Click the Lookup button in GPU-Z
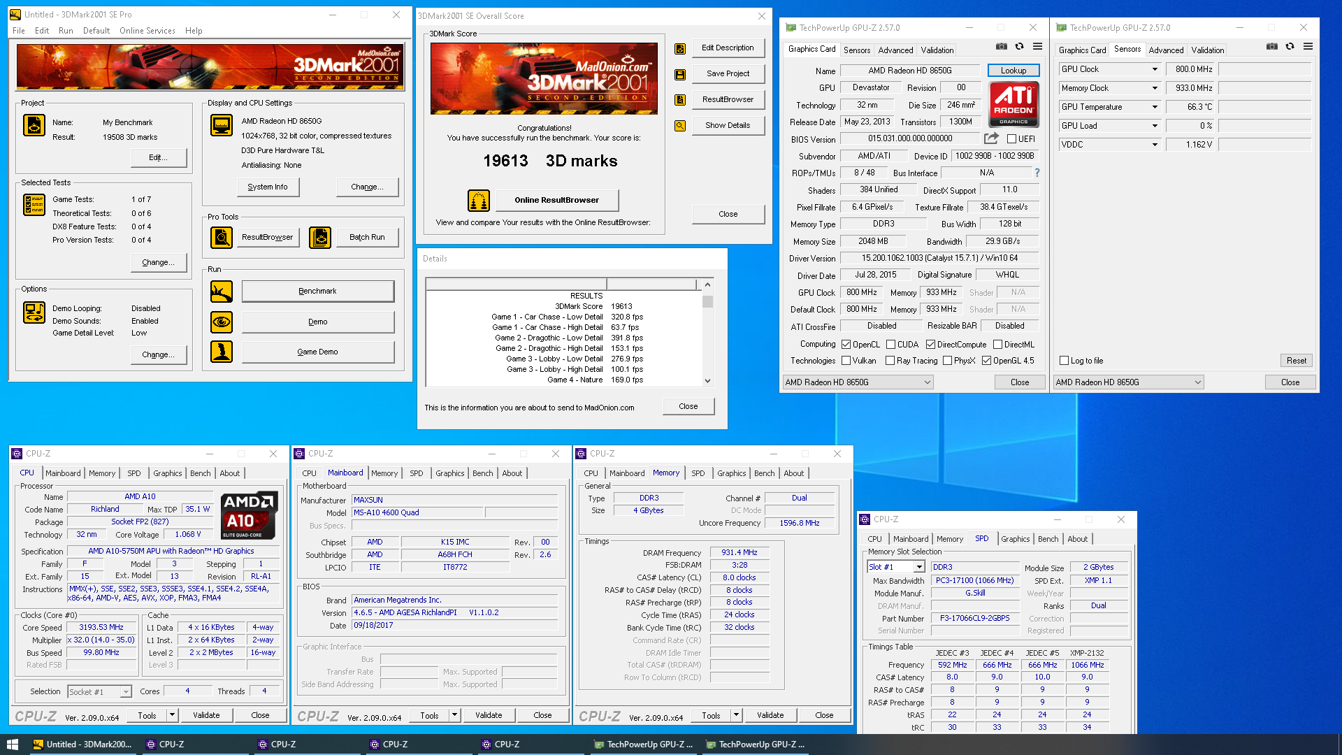 pyautogui.click(x=1013, y=71)
